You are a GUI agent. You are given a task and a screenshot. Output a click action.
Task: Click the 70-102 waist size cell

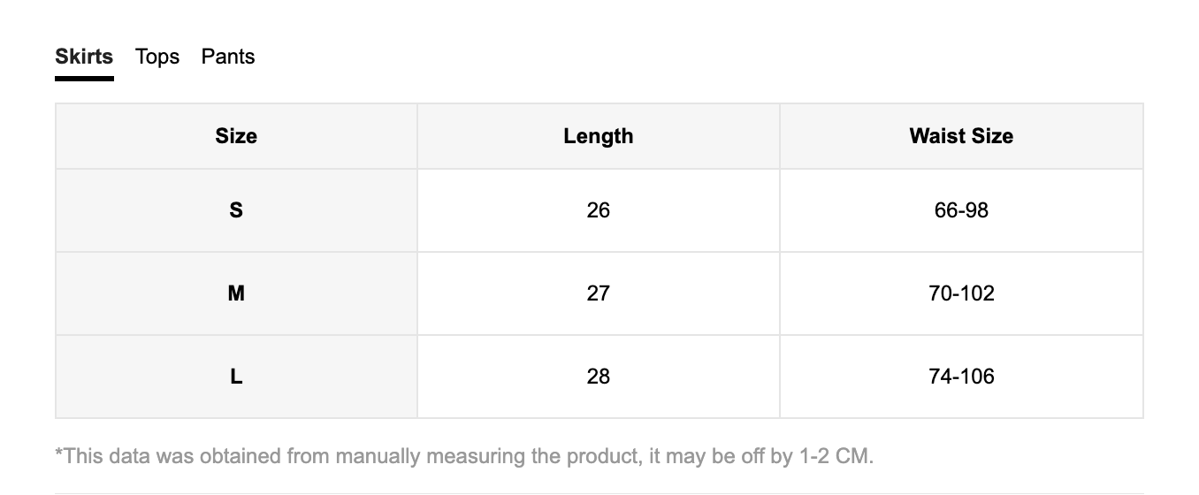coord(961,293)
